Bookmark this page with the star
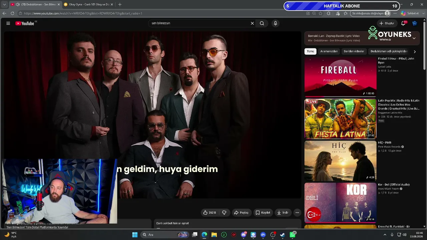Viewport: 427px width, 240px height. tap(321, 13)
